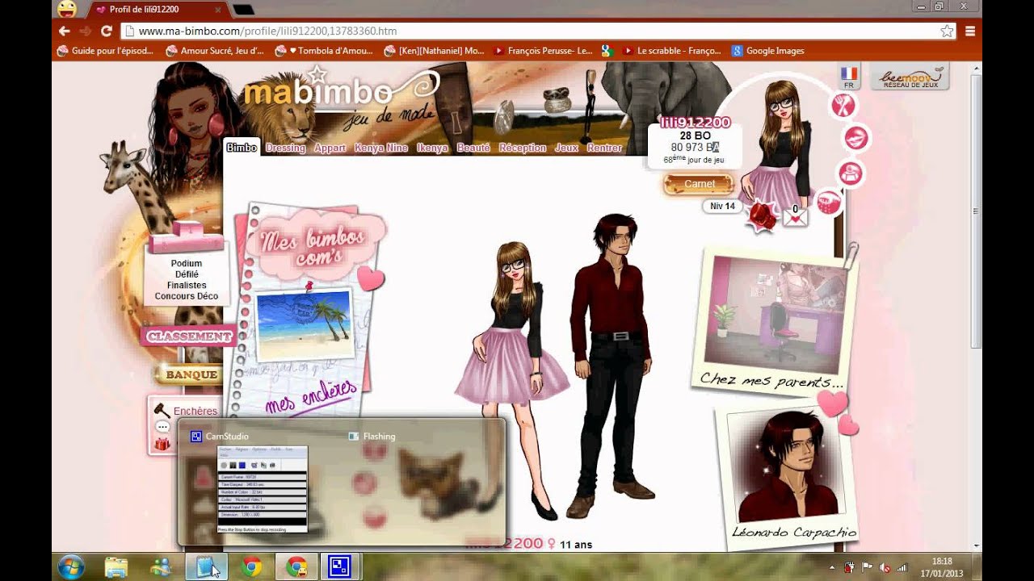
Task: Click the red boxing gloves icon
Action: click(x=761, y=216)
